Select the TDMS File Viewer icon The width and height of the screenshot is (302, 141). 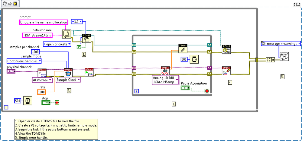click(x=226, y=49)
